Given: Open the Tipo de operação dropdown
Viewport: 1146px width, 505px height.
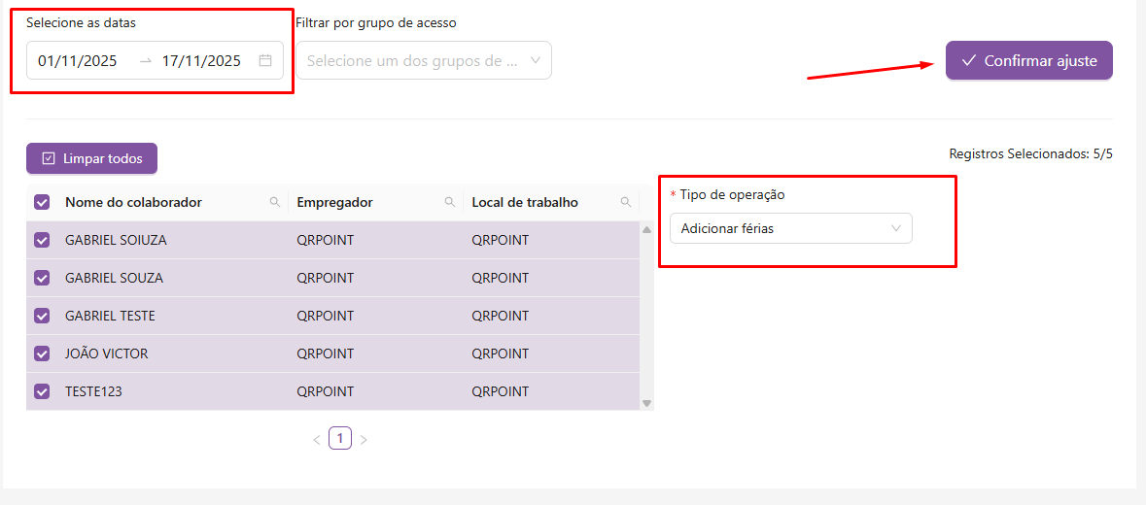Looking at the screenshot, I should pos(790,228).
